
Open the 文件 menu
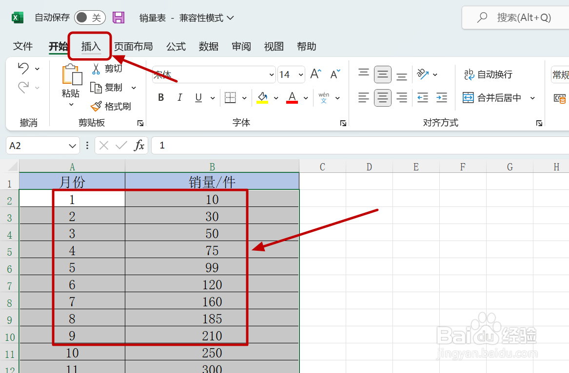(23, 46)
